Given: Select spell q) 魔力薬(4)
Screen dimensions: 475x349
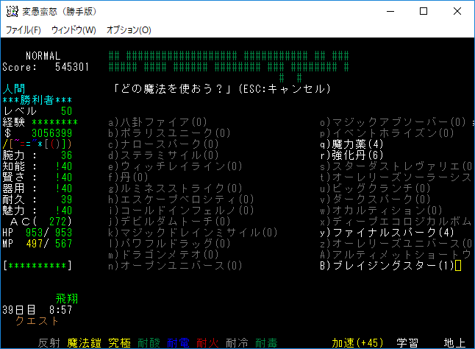Looking at the screenshot, I should coord(351,144).
